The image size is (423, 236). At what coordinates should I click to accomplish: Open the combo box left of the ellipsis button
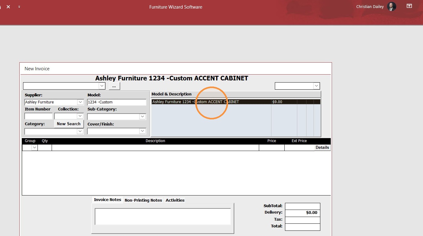coord(102,86)
